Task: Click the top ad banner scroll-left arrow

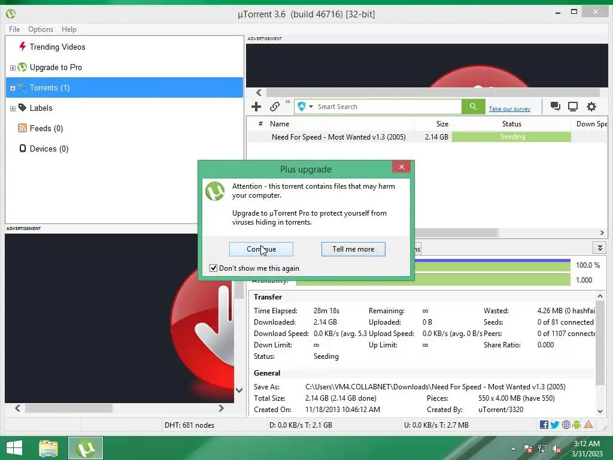Action: click(259, 92)
